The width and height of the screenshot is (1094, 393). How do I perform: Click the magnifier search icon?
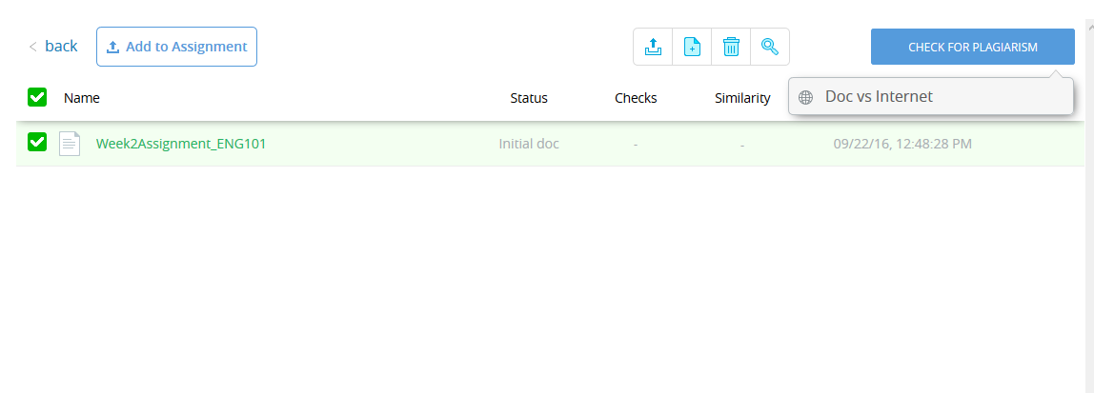point(770,47)
